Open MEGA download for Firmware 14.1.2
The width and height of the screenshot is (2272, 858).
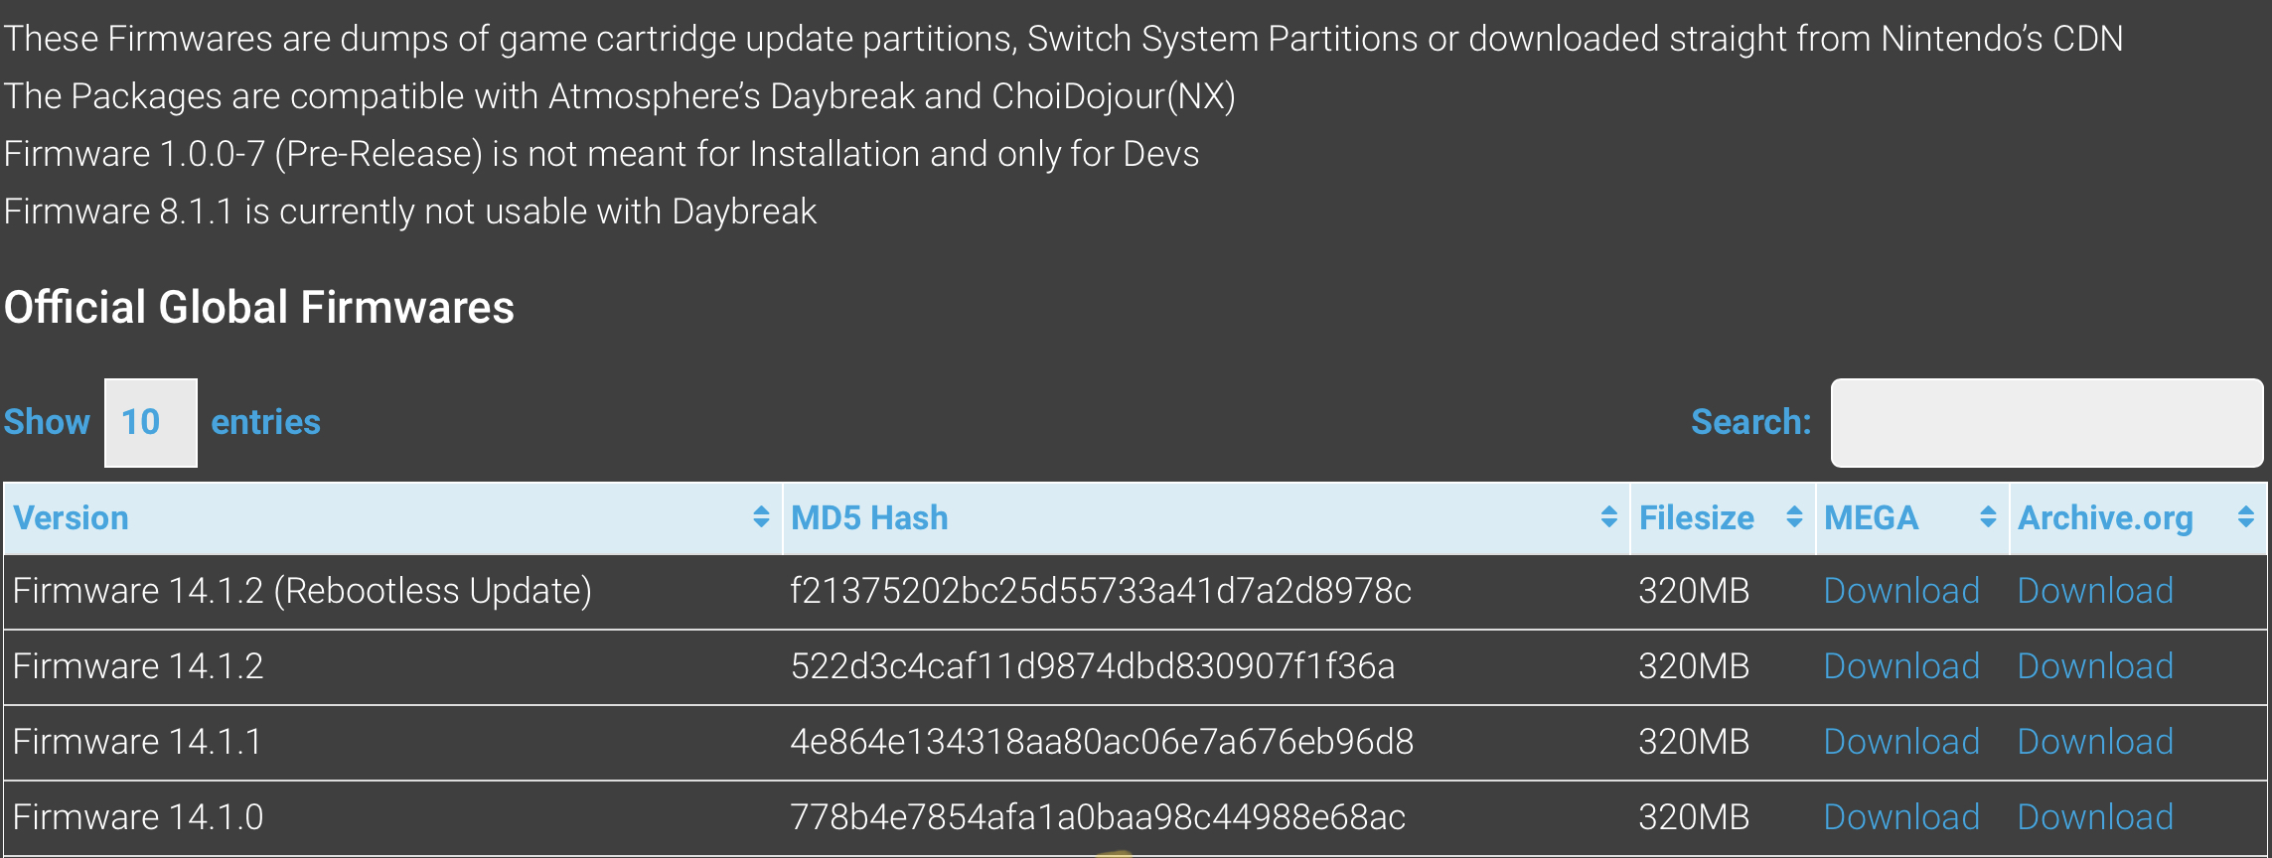pyautogui.click(x=1901, y=666)
